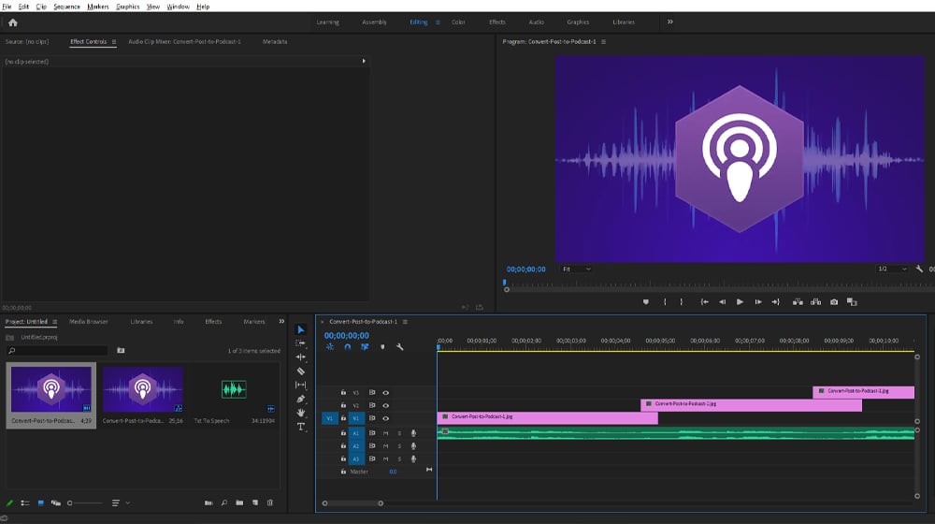Switch to the Color workspace
This screenshot has width=935, height=524.
point(458,22)
